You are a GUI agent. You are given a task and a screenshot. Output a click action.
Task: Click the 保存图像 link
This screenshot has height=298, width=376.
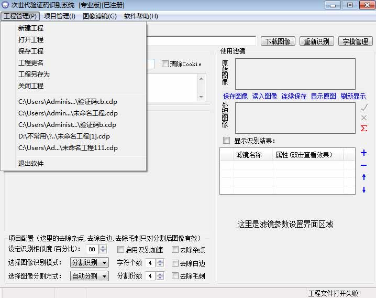tap(235, 97)
